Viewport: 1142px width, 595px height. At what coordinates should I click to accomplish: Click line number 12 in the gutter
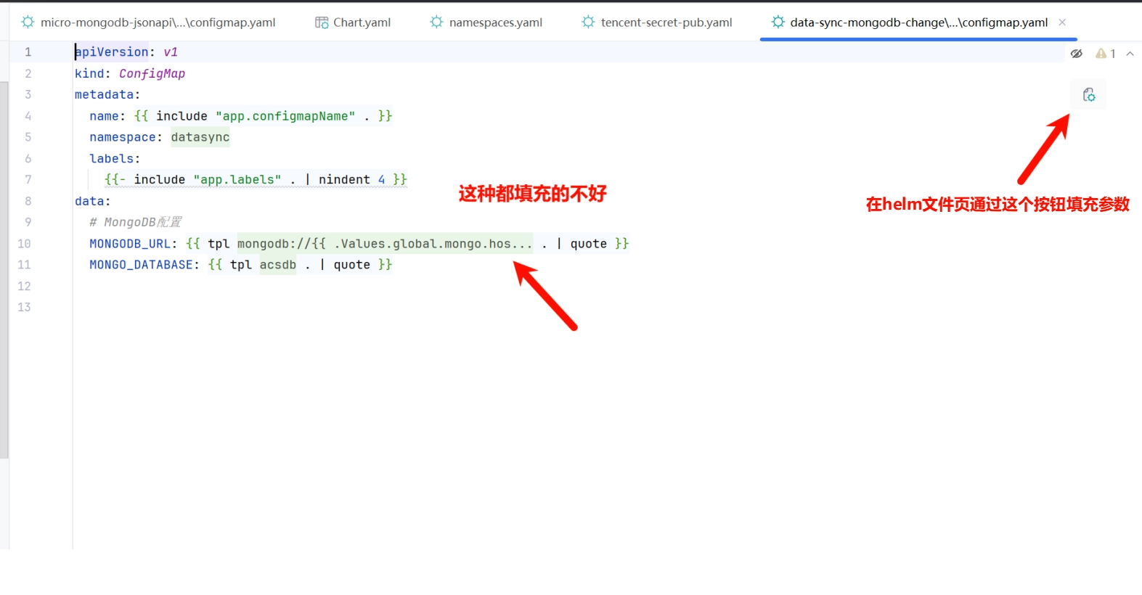[25, 286]
